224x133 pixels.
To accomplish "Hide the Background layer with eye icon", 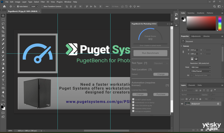I will (182, 104).
